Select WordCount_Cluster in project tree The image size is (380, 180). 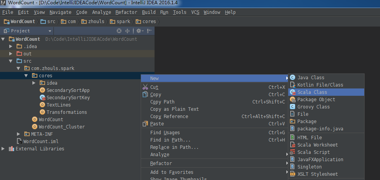point(62,127)
